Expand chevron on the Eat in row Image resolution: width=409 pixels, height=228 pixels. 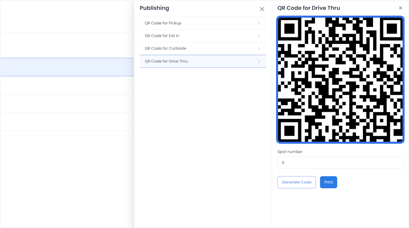pyautogui.click(x=259, y=36)
